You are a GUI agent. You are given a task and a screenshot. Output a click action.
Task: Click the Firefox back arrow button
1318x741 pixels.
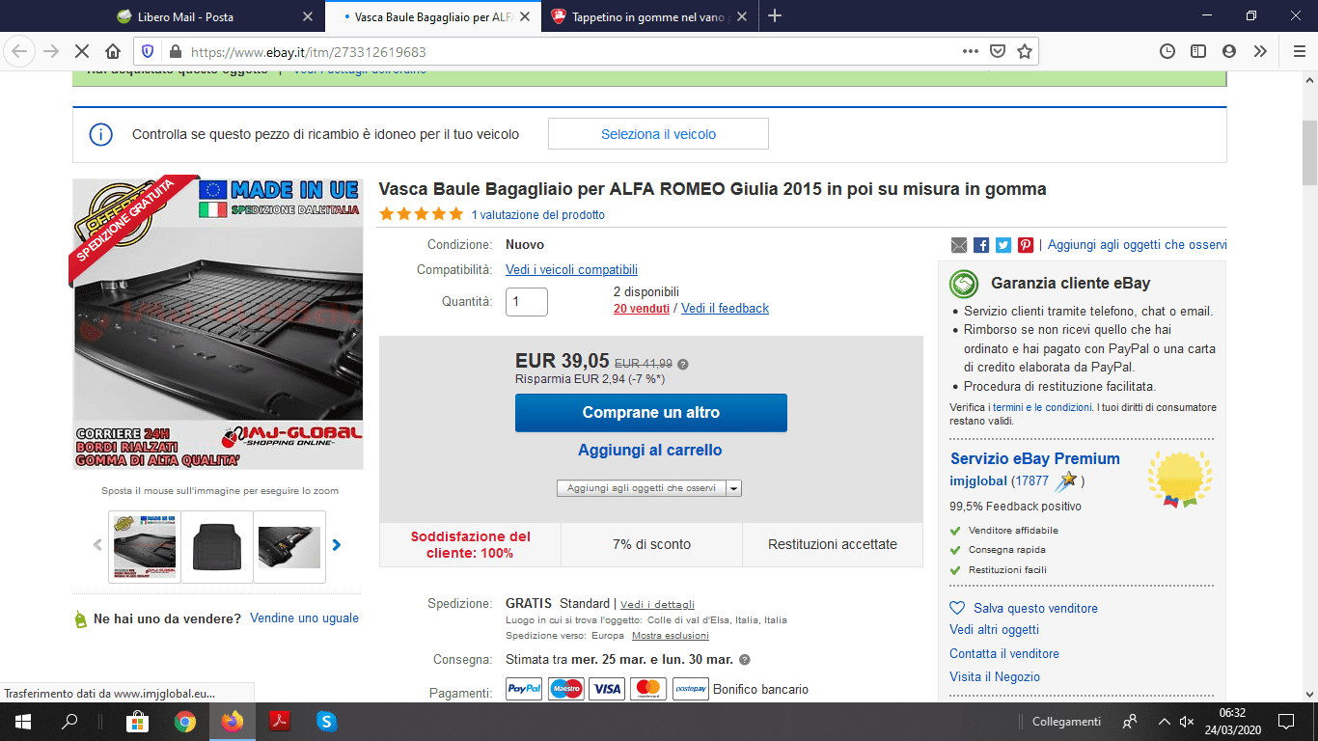(x=20, y=51)
